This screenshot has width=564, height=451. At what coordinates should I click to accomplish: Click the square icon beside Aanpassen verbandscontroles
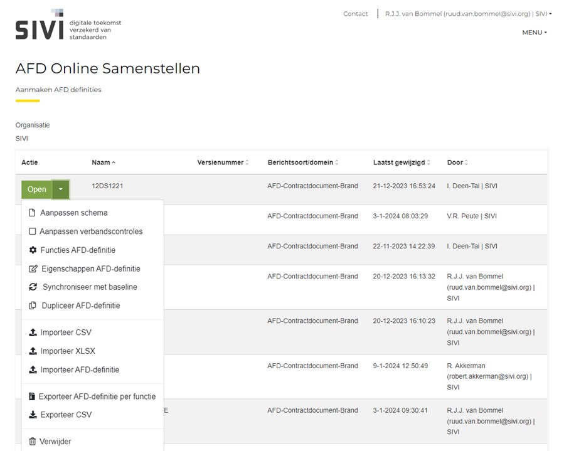click(33, 231)
